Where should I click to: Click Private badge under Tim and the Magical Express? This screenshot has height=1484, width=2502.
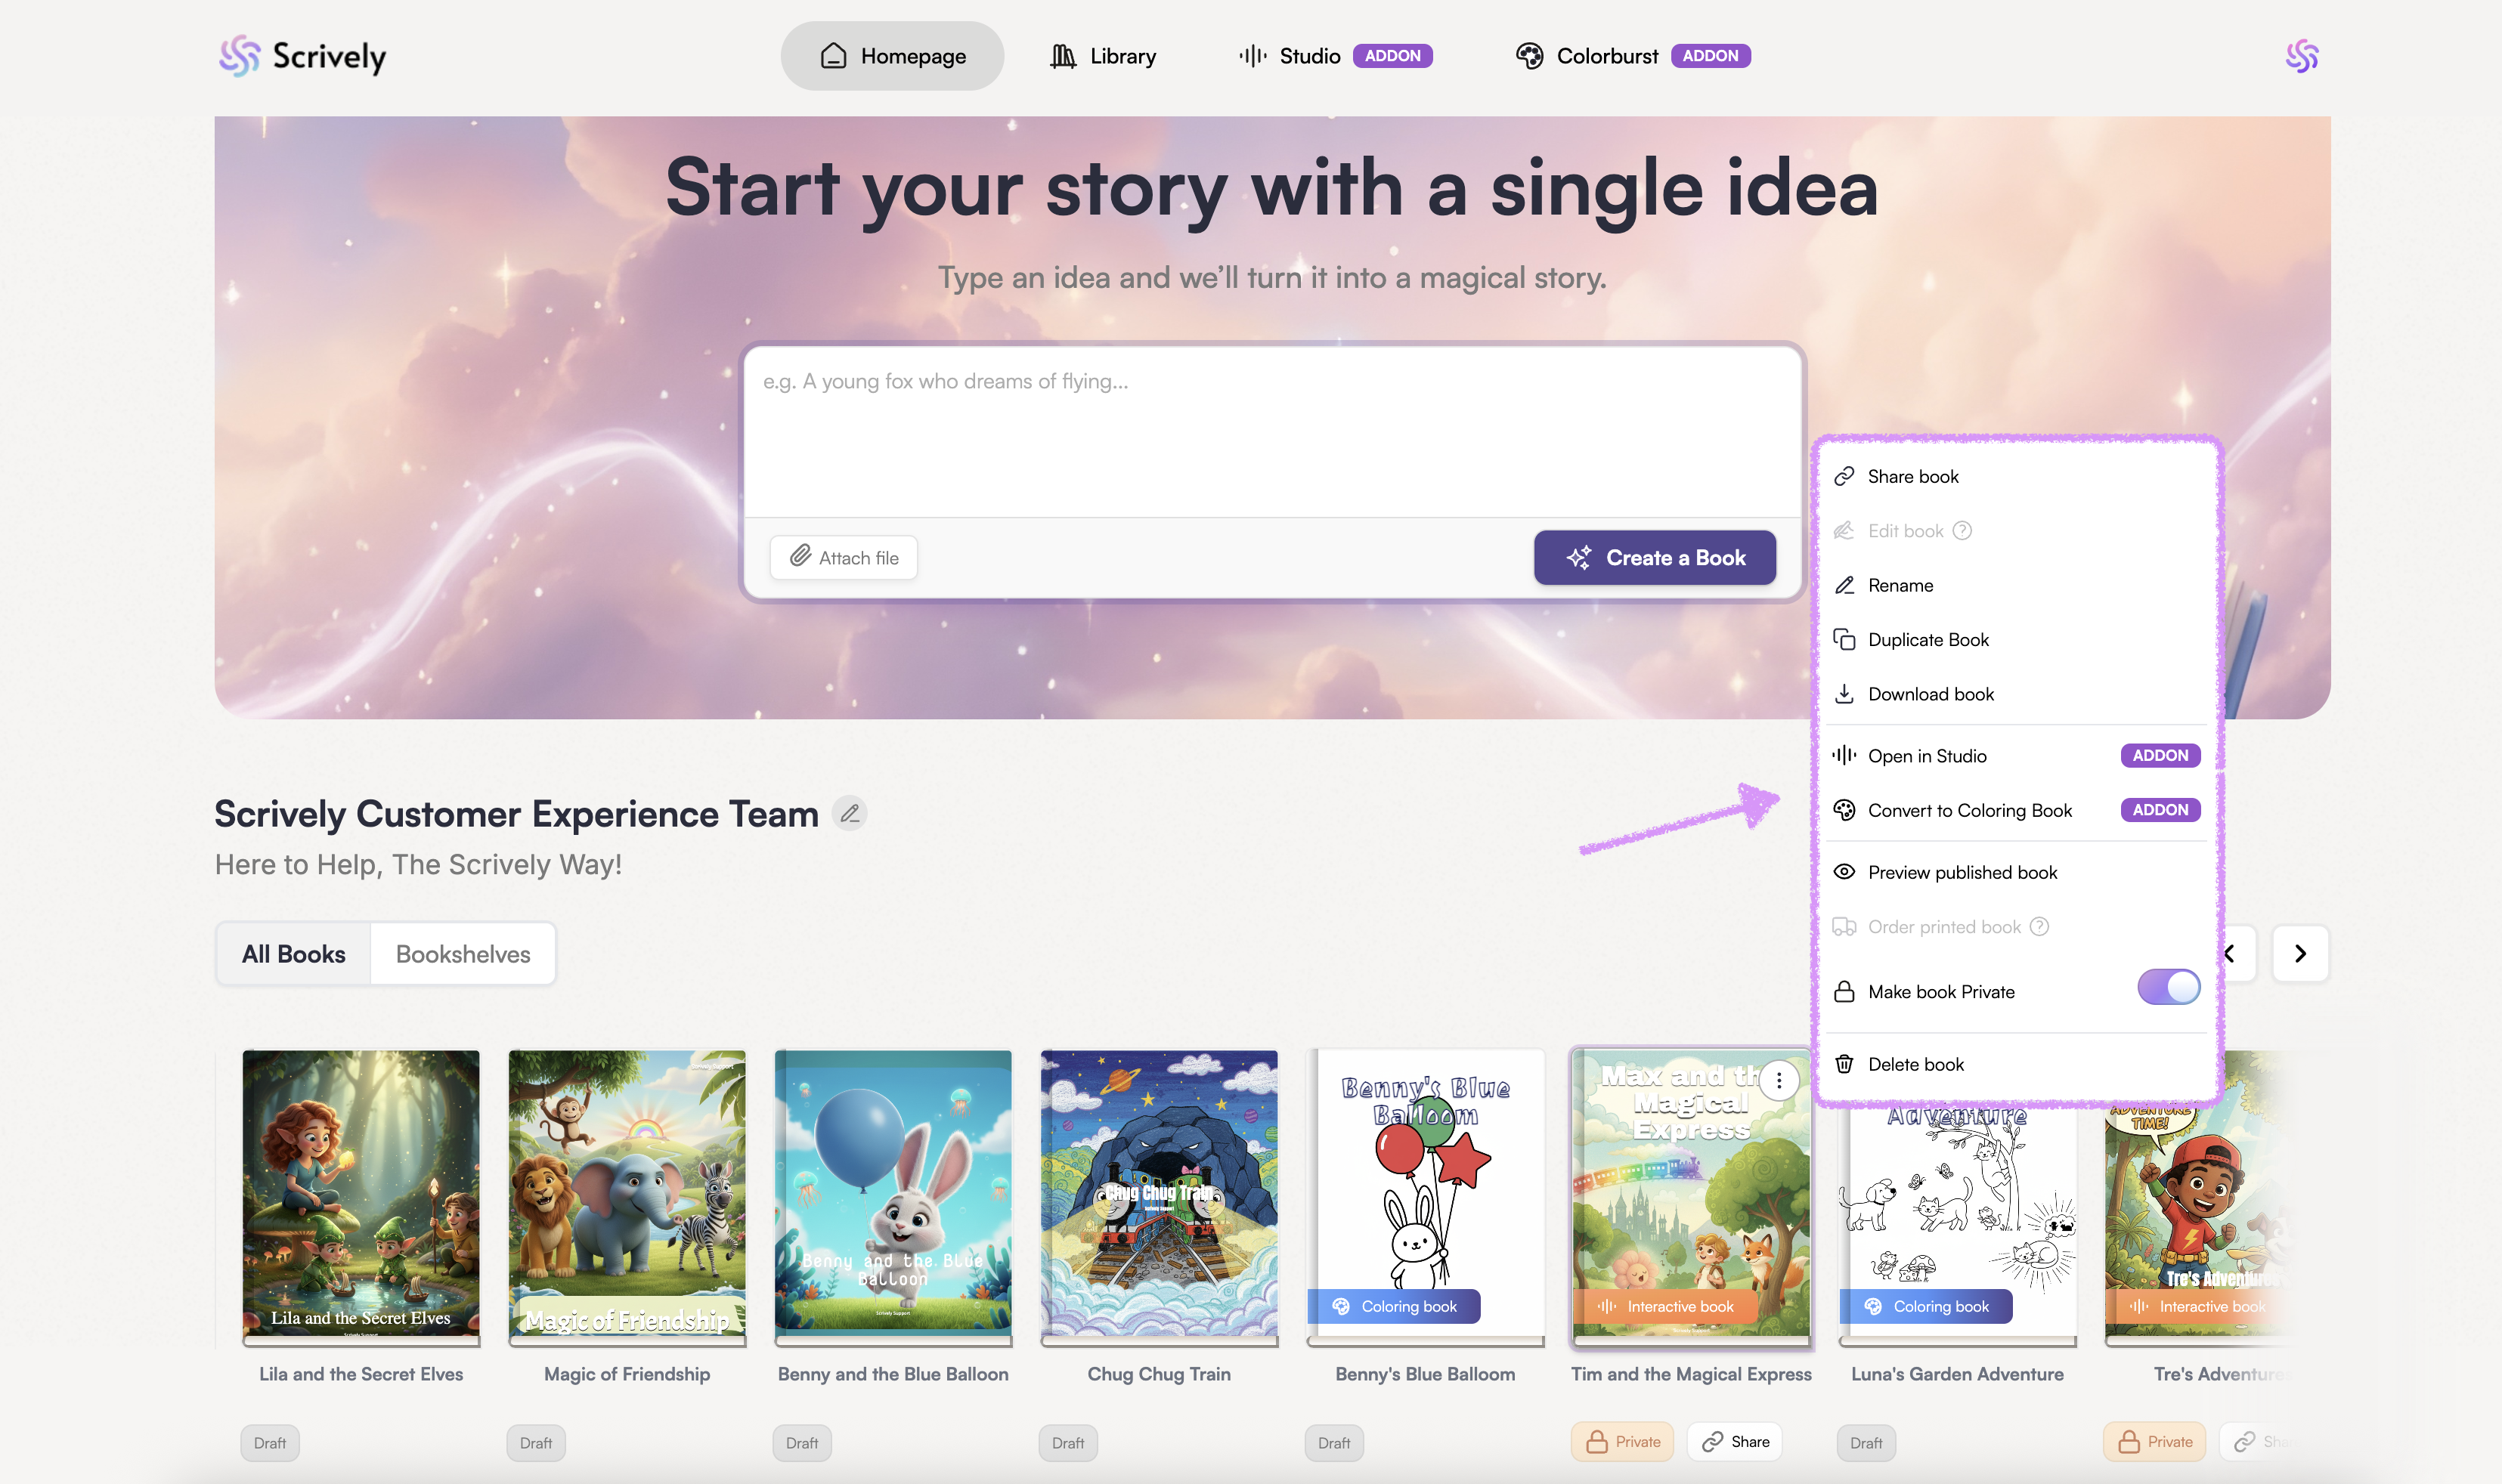click(1621, 1442)
